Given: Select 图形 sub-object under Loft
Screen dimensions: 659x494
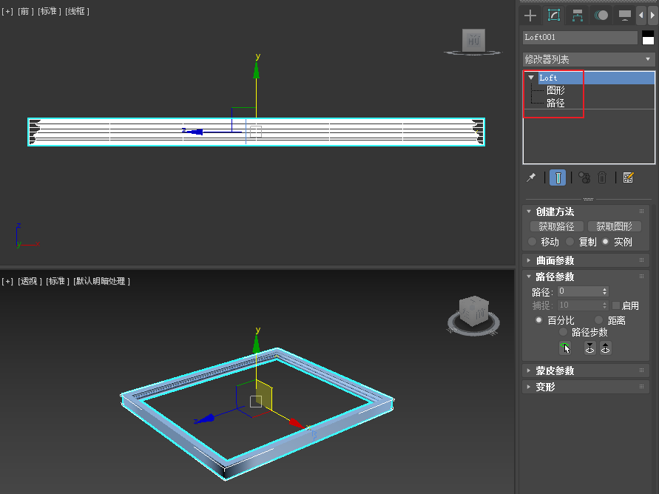Looking at the screenshot, I should [555, 90].
